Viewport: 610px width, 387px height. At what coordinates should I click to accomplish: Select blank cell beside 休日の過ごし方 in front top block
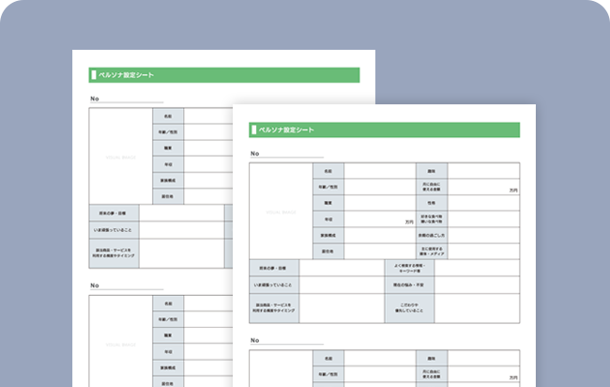483,235
